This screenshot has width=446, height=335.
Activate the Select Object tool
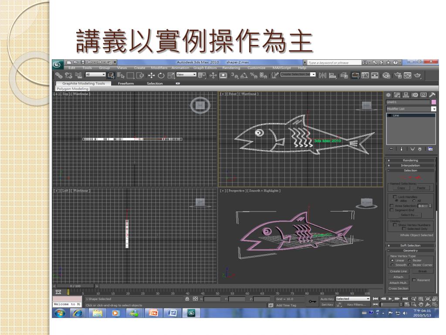(111, 75)
